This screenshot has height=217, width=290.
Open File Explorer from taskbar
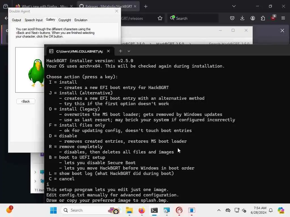point(129,210)
